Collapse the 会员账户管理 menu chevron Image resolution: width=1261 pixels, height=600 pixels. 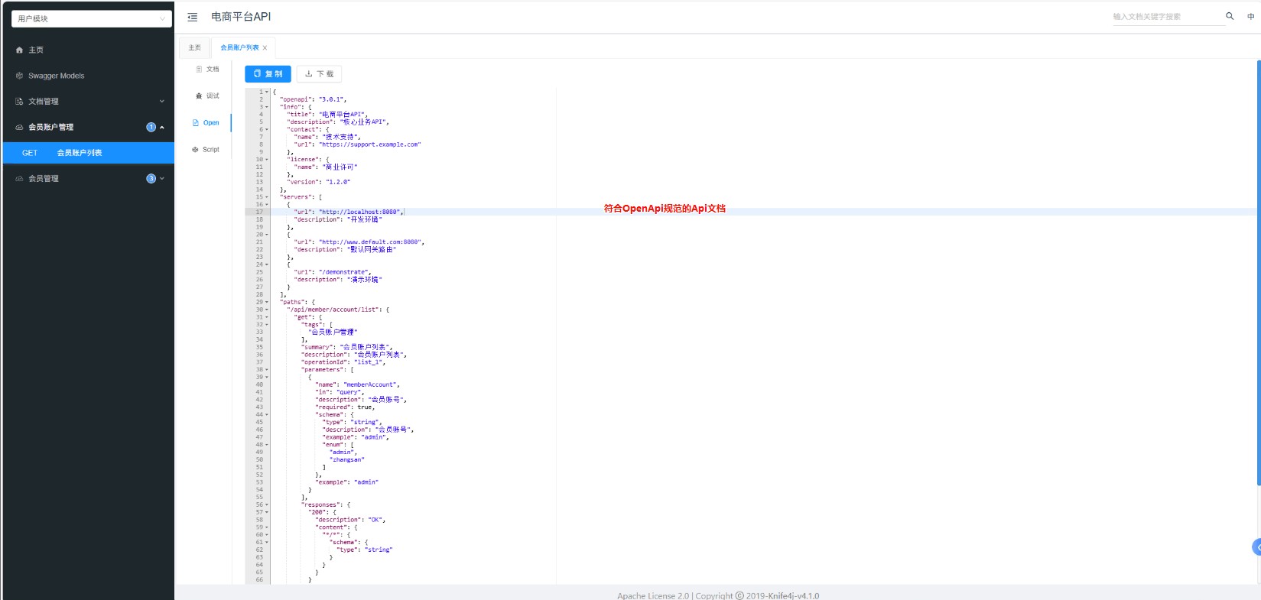click(162, 128)
